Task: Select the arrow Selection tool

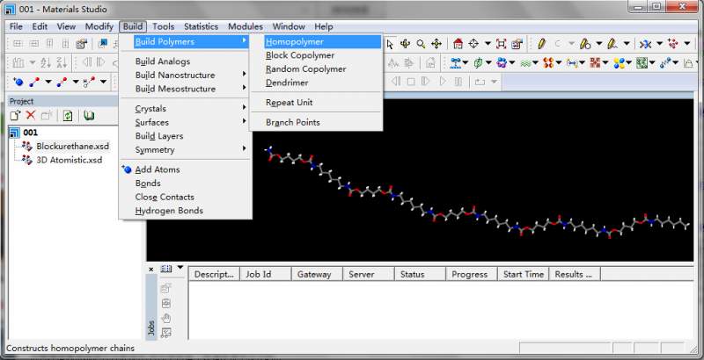Action: click(x=390, y=43)
